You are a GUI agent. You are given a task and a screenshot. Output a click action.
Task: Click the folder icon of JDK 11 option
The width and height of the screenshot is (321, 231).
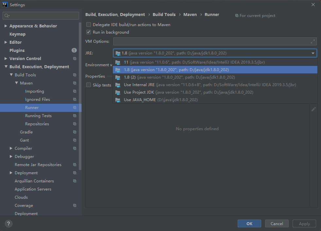(118, 62)
